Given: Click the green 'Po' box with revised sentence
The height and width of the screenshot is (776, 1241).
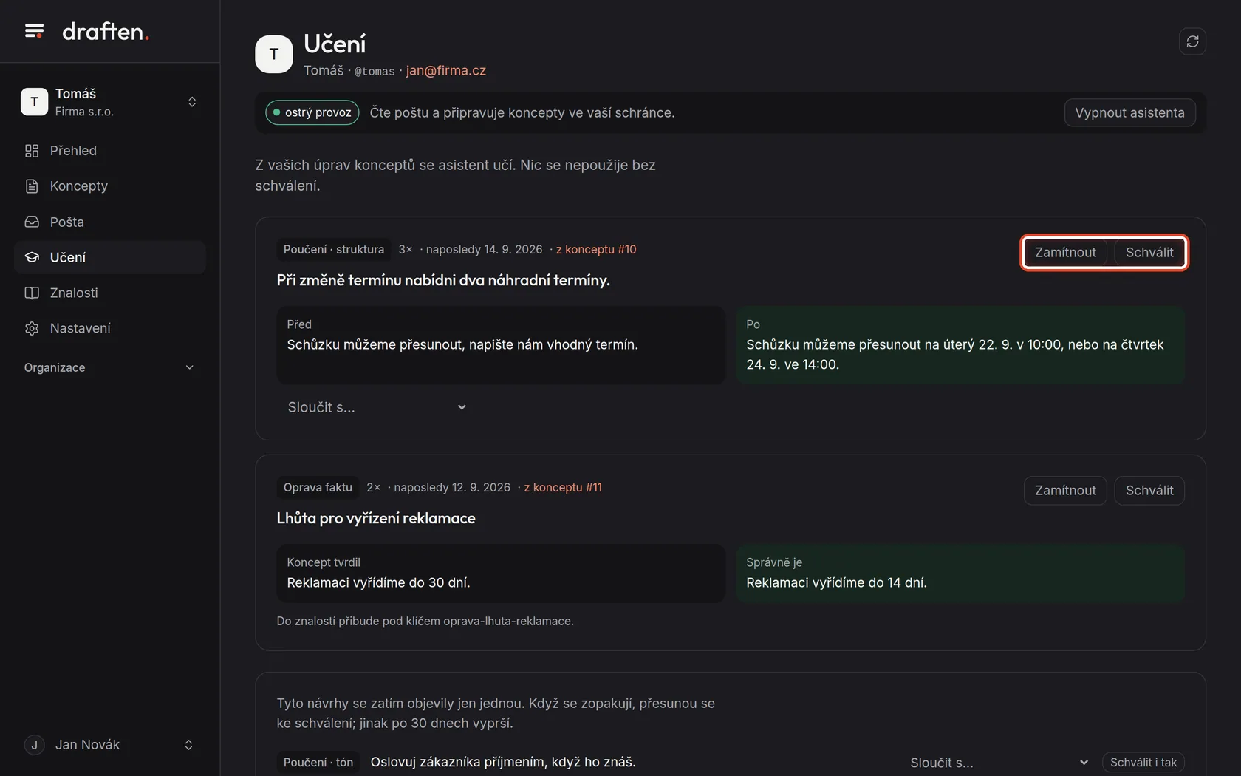Looking at the screenshot, I should pos(960,345).
